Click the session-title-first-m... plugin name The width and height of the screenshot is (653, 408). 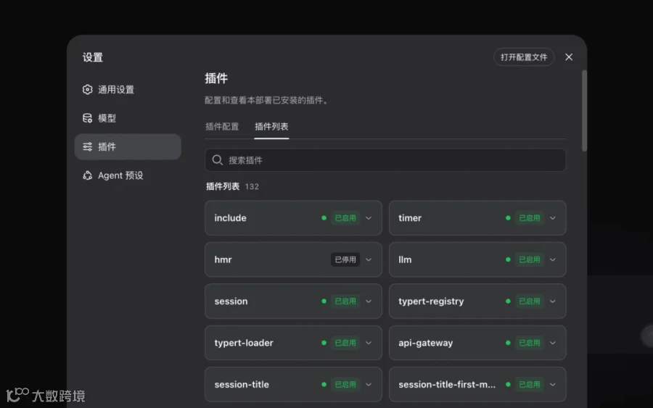pos(447,384)
